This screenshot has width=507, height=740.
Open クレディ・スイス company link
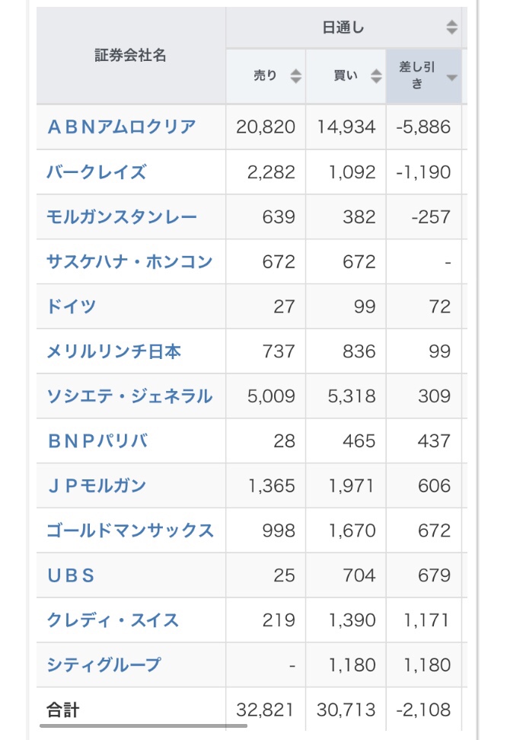113,620
